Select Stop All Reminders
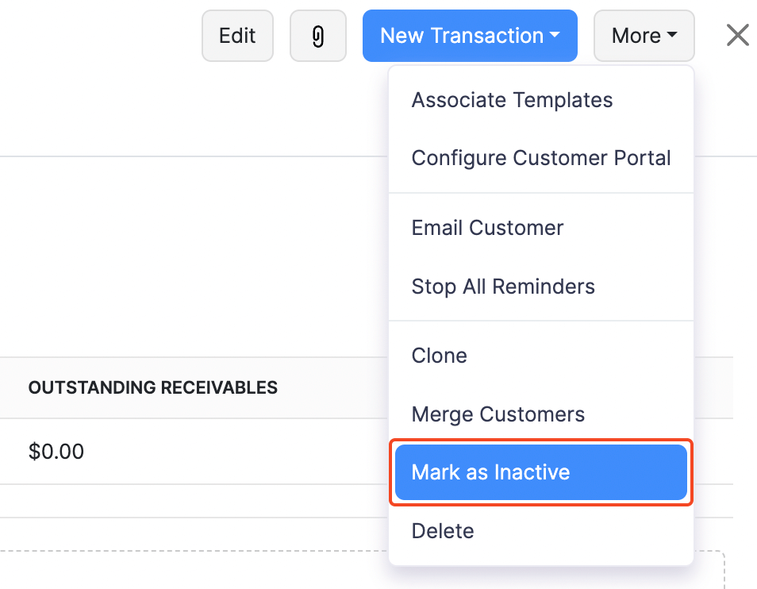The image size is (757, 589). (502, 286)
